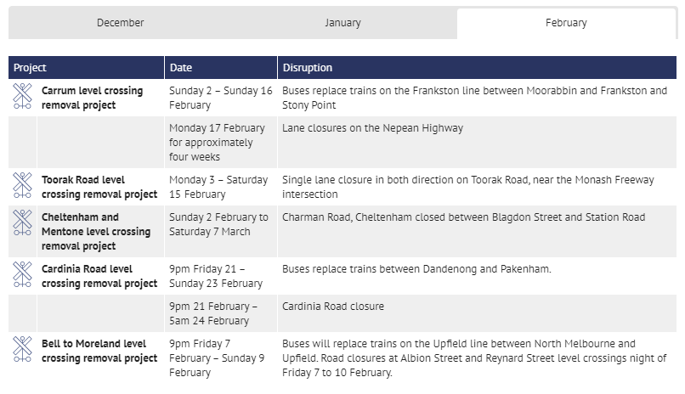Open Bell to Moreland level crossing project

99,351
